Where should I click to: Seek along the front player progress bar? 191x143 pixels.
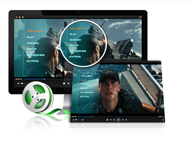pos(118,116)
